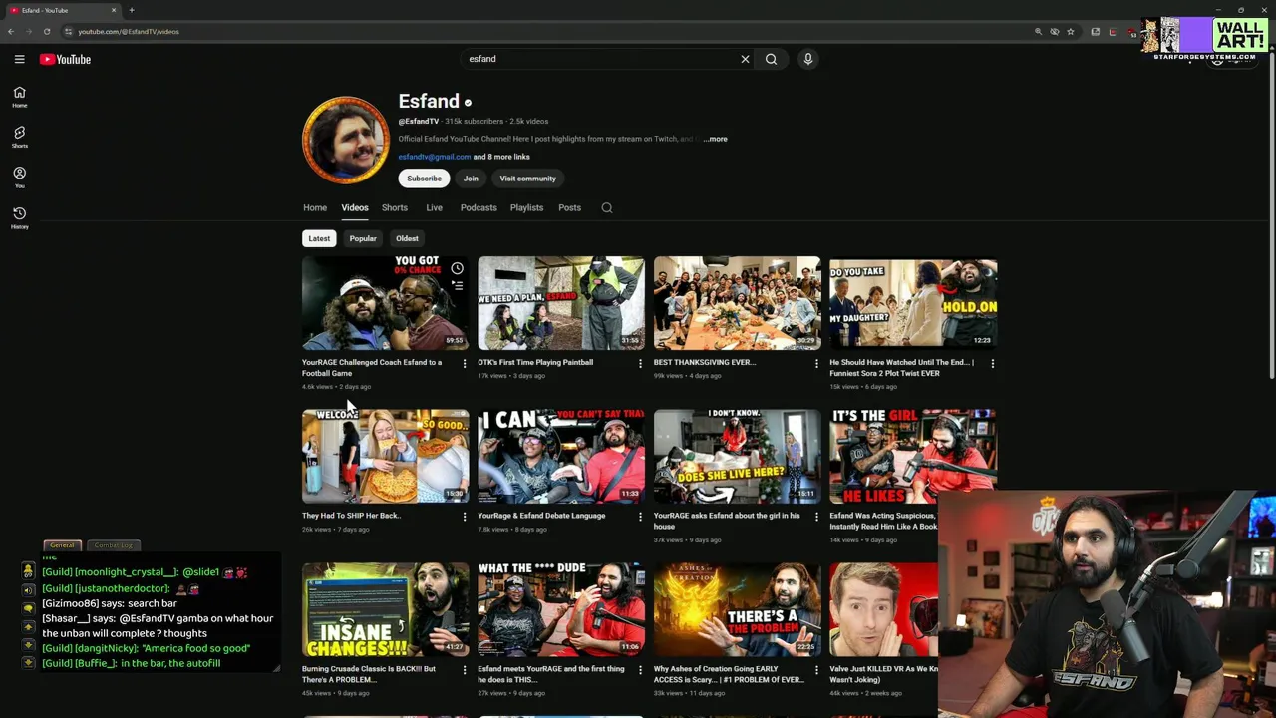The image size is (1276, 718).
Task: Open the Posts tab
Action: (569, 207)
